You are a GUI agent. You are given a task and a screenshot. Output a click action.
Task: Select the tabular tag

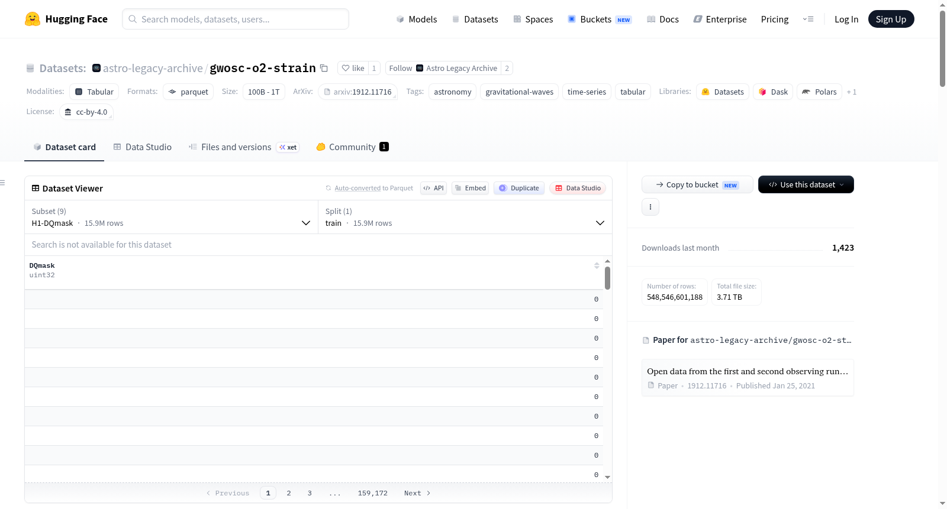click(633, 92)
